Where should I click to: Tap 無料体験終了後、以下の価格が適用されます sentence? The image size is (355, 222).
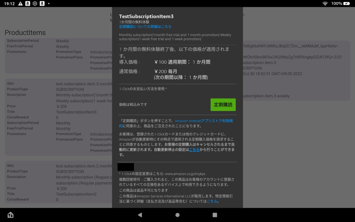click(174, 52)
